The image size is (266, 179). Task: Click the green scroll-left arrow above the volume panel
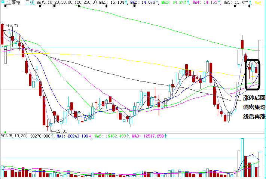pos(5,132)
